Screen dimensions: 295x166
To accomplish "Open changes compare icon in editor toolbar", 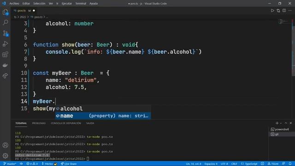I will 278,11.
